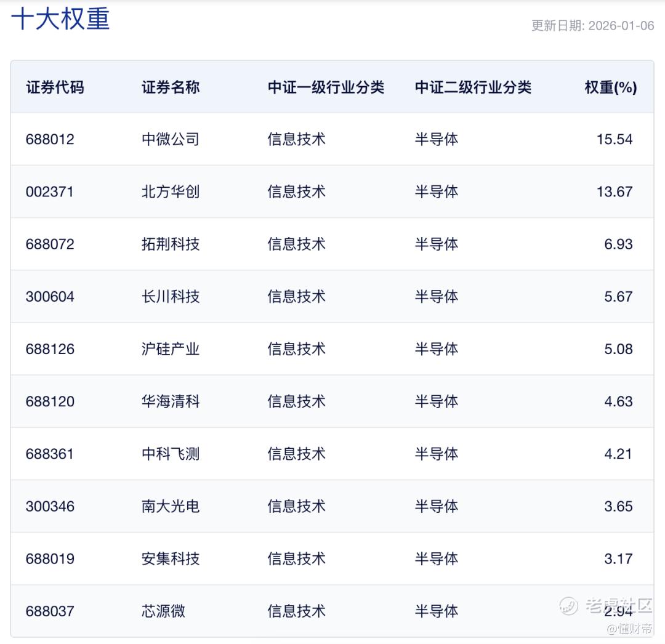Click 信息技术 in the 拓荆科技 row
The width and height of the screenshot is (665, 644).
pos(296,244)
